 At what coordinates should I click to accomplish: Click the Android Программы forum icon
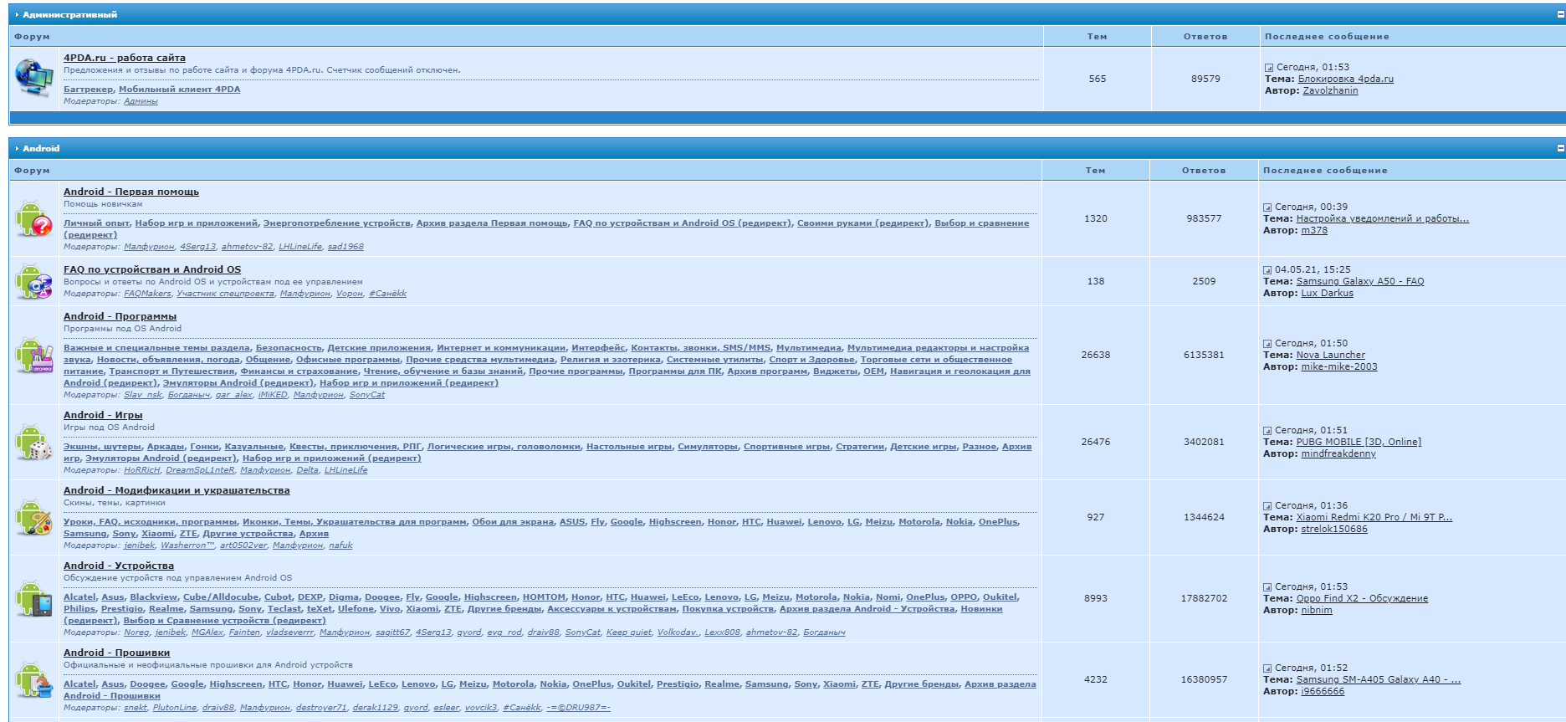[33, 356]
